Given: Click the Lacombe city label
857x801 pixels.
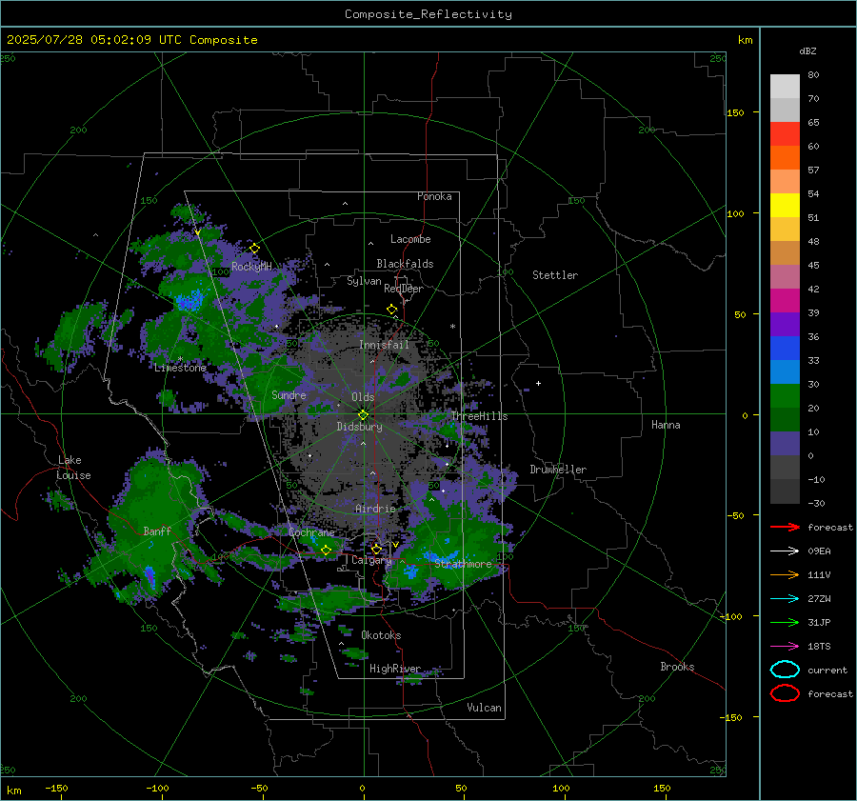Looking at the screenshot, I should tap(410, 239).
